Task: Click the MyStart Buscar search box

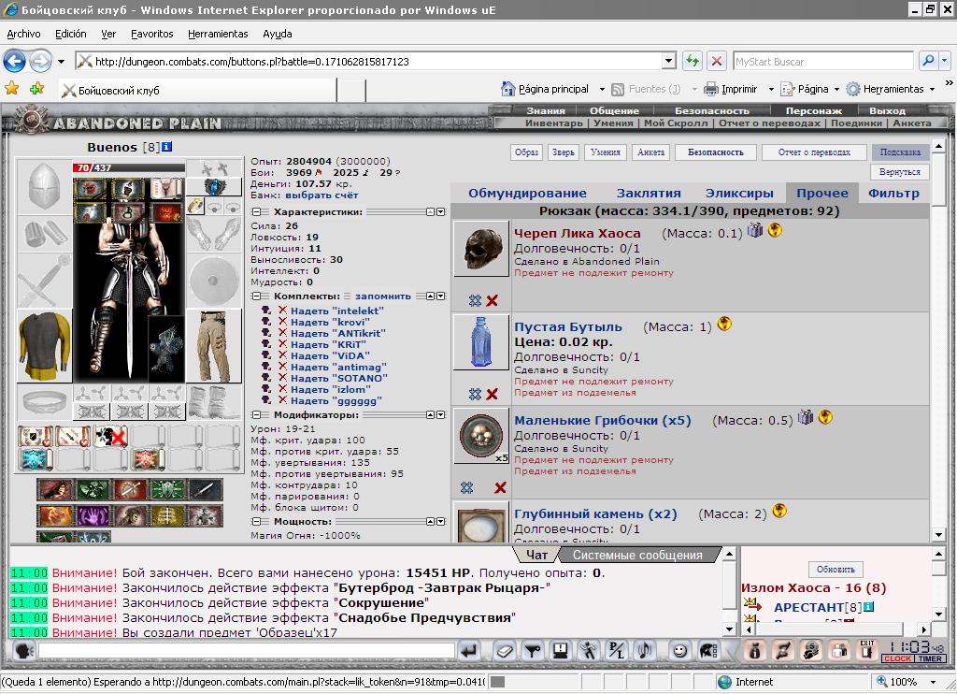Action: pyautogui.click(x=822, y=61)
